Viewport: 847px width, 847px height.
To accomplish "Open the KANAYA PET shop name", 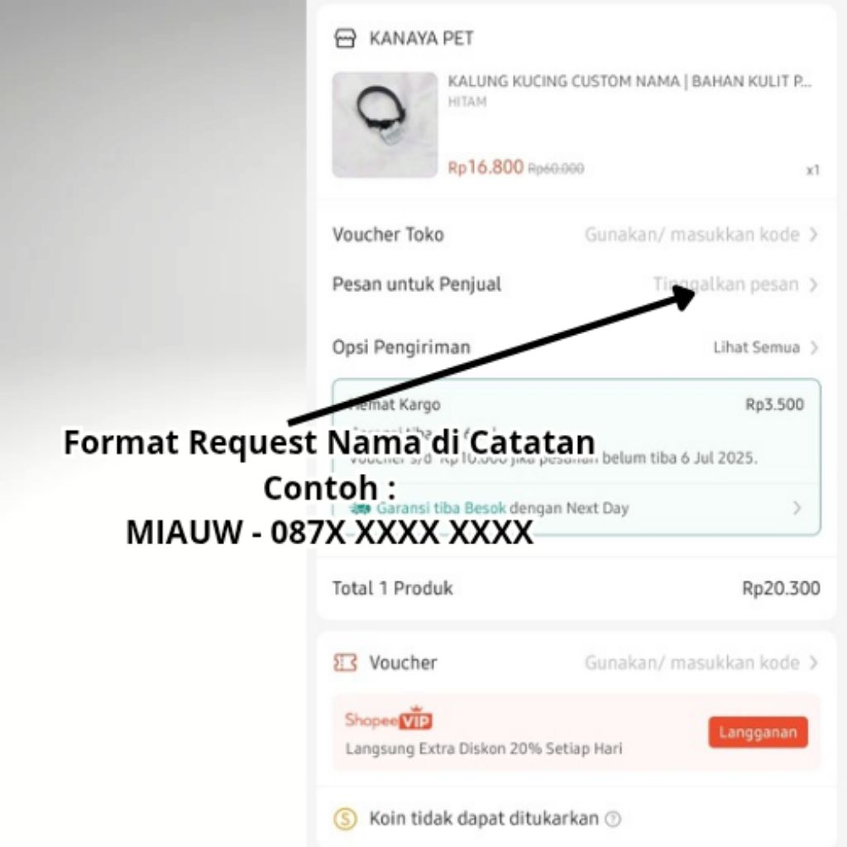I will point(421,38).
